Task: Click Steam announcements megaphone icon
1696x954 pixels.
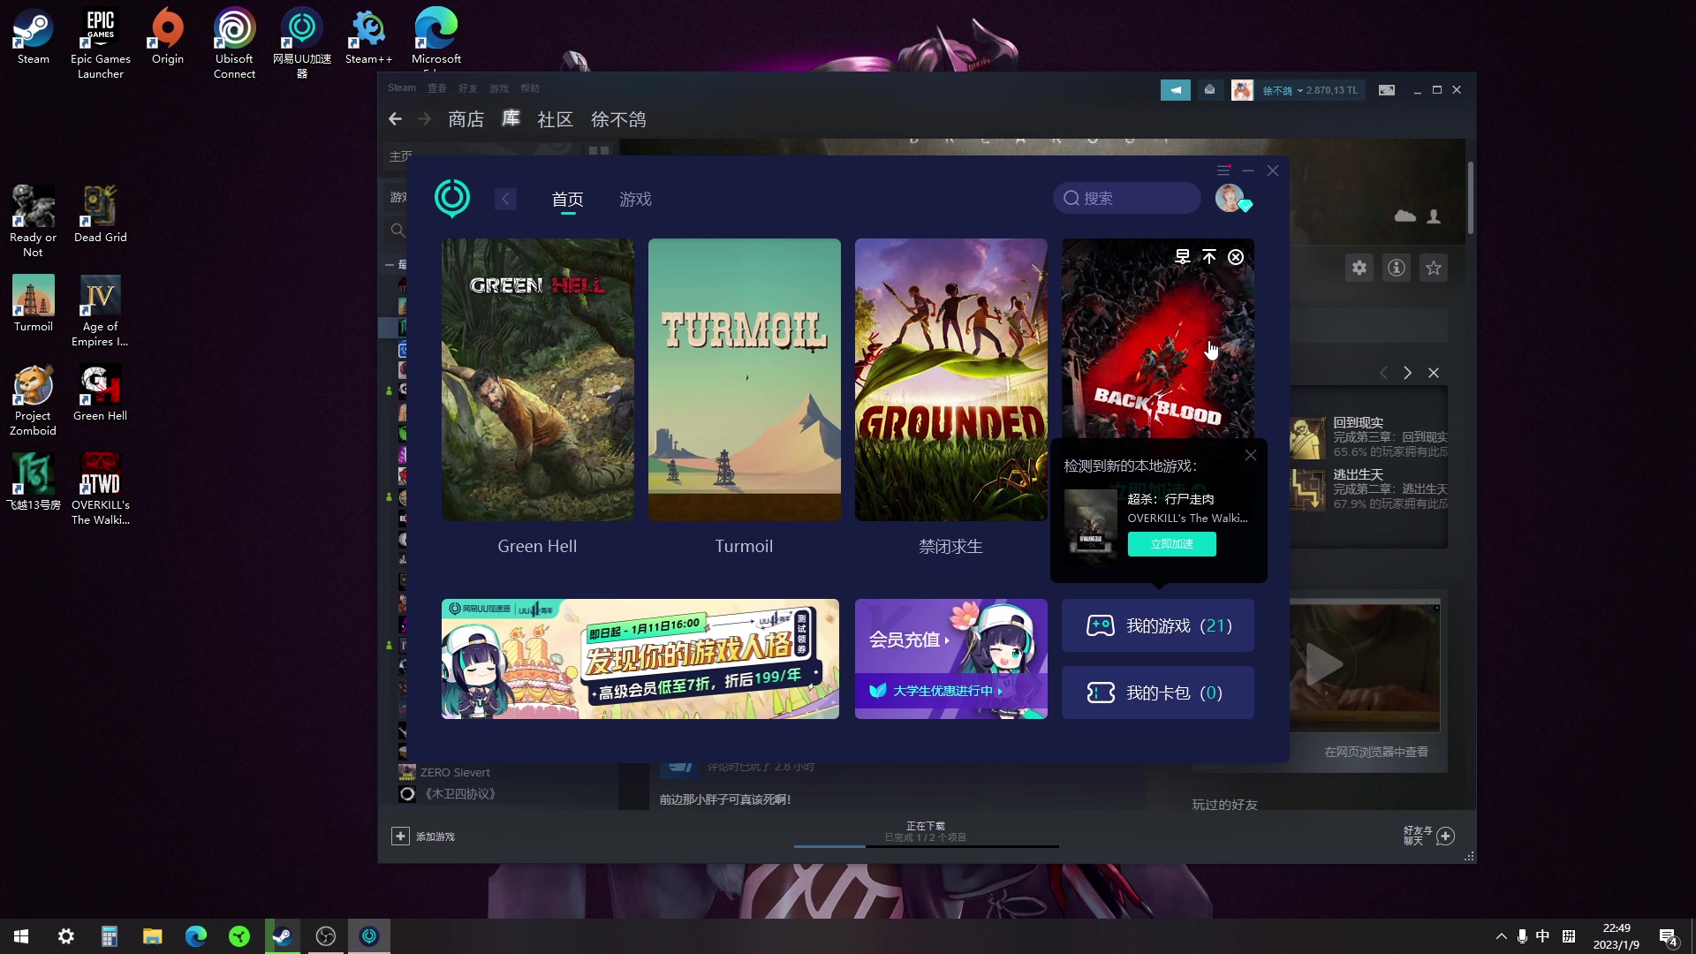Action: [1176, 90]
